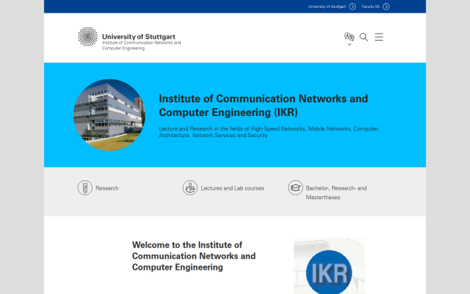
Task: Click the Lectures and Lab courses icon
Action: coord(190,188)
